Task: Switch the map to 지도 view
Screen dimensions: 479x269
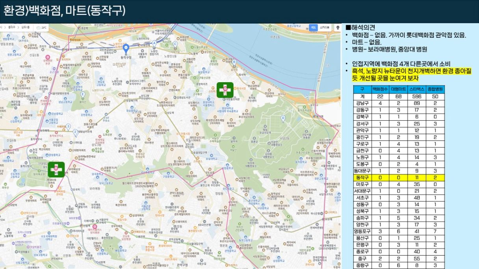Action: pyautogui.click(x=313, y=28)
